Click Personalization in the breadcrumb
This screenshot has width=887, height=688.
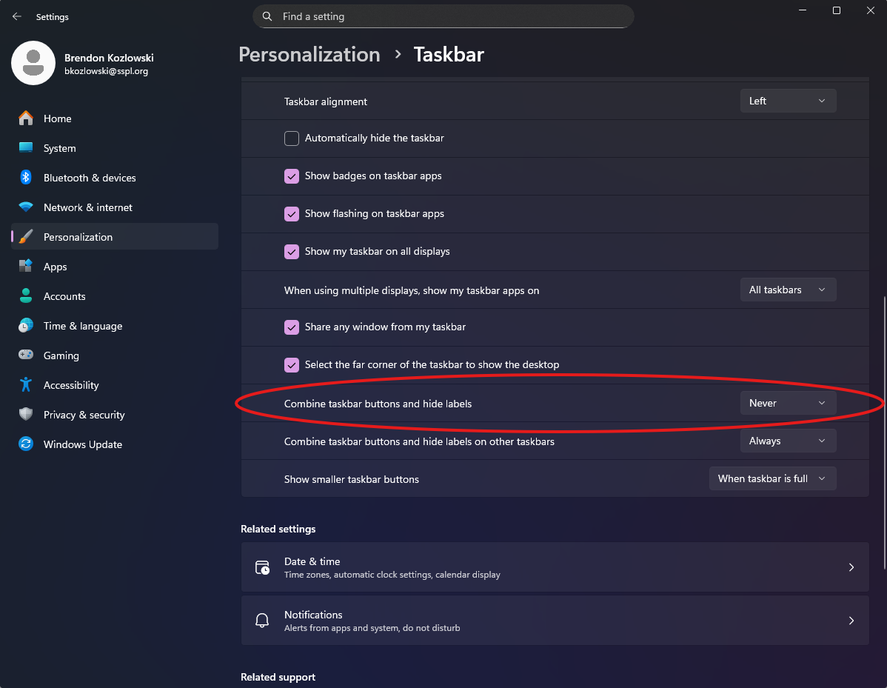tap(309, 55)
